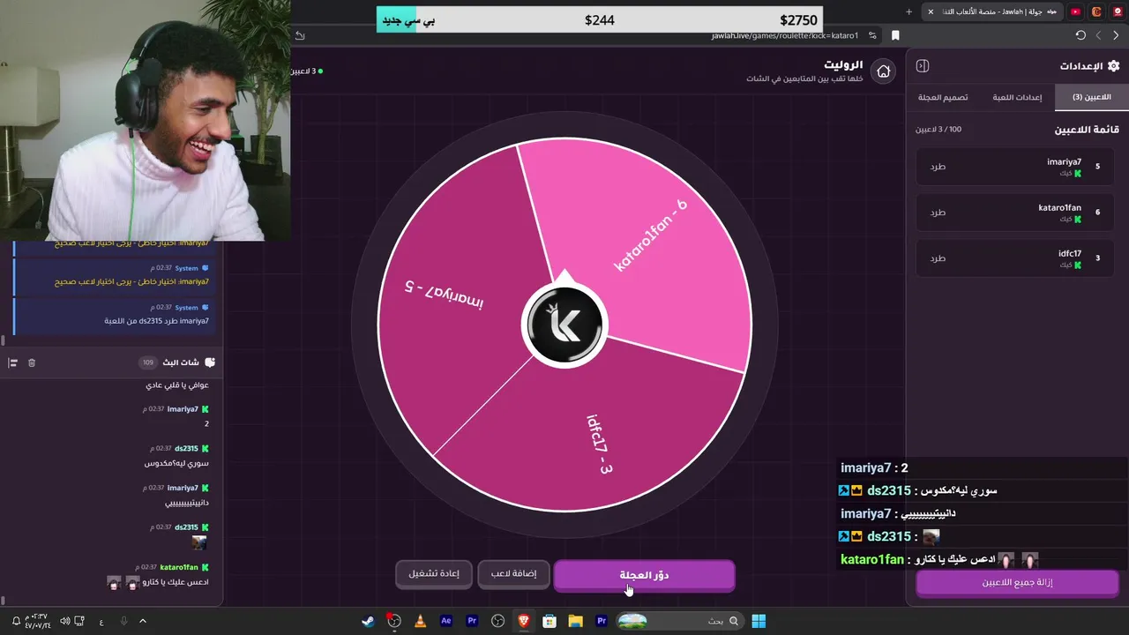Viewport: 1129px width, 635px height.
Task: Kick idfc17 using the طرد button
Action: [938, 258]
